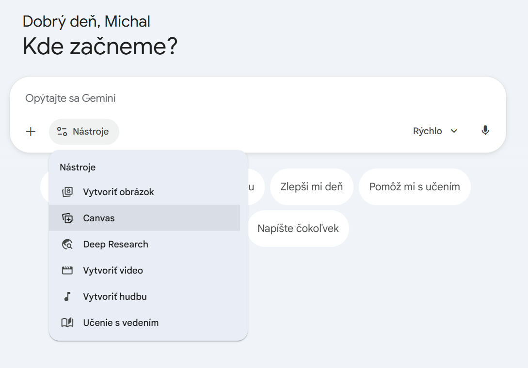
Task: Click the music note icon for Vytvoriť hudbu
Action: (67, 297)
